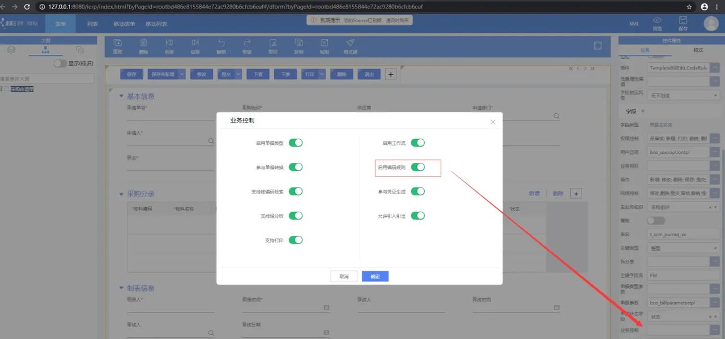Toggle 参与凭证生成 switch
The width and height of the screenshot is (725, 339).
417,191
